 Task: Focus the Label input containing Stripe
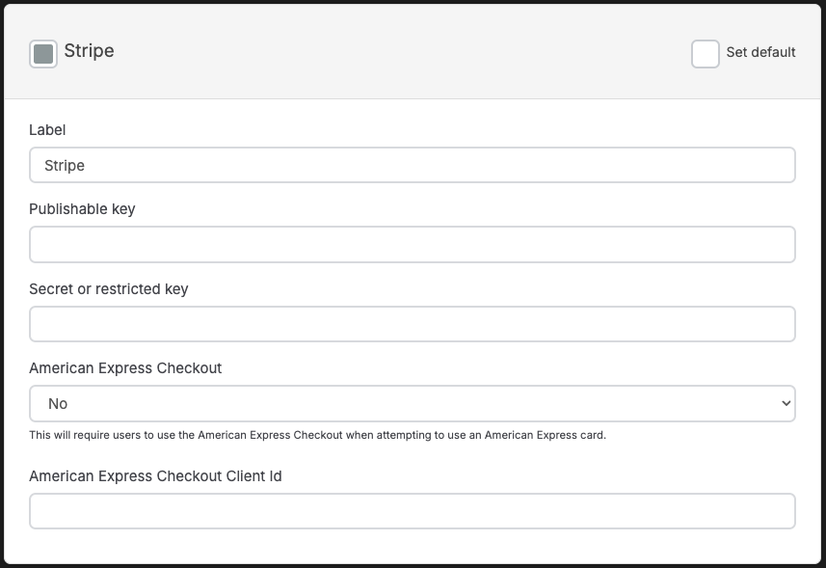(x=412, y=165)
